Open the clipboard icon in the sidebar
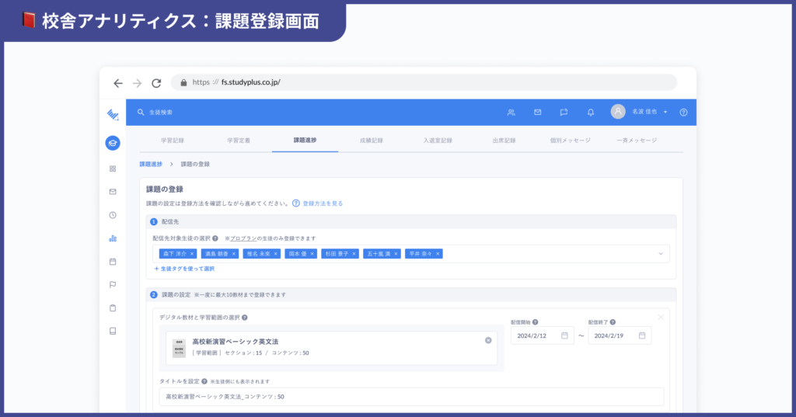The width and height of the screenshot is (796, 417). tap(113, 308)
